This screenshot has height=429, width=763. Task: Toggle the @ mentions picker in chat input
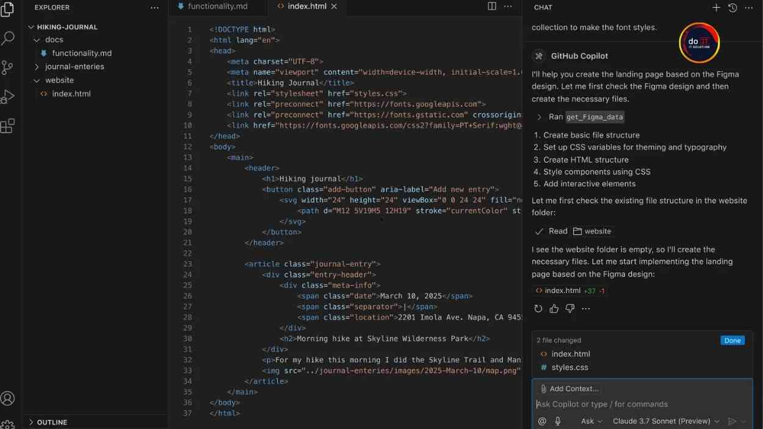541,420
